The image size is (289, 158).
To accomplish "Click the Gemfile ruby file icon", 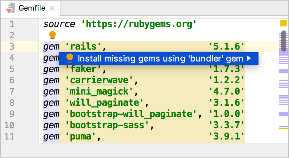I will point(10,8).
